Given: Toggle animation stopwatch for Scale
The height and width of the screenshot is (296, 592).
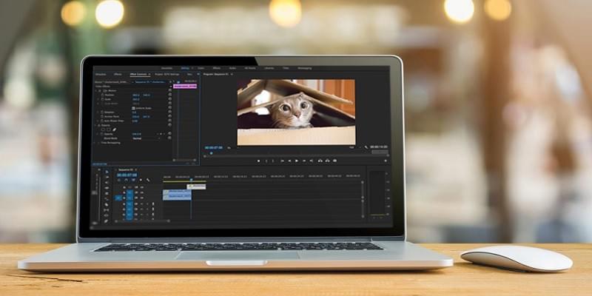Looking at the screenshot, I should [103, 99].
